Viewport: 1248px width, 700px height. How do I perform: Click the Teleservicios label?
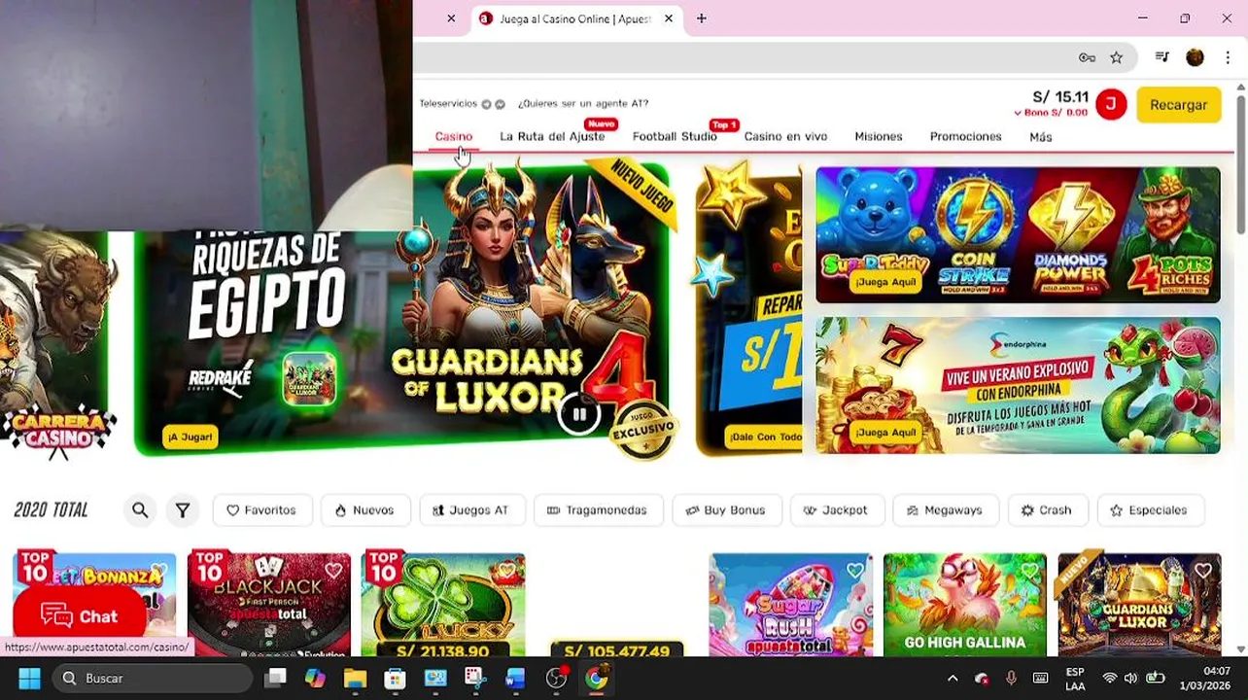click(448, 103)
